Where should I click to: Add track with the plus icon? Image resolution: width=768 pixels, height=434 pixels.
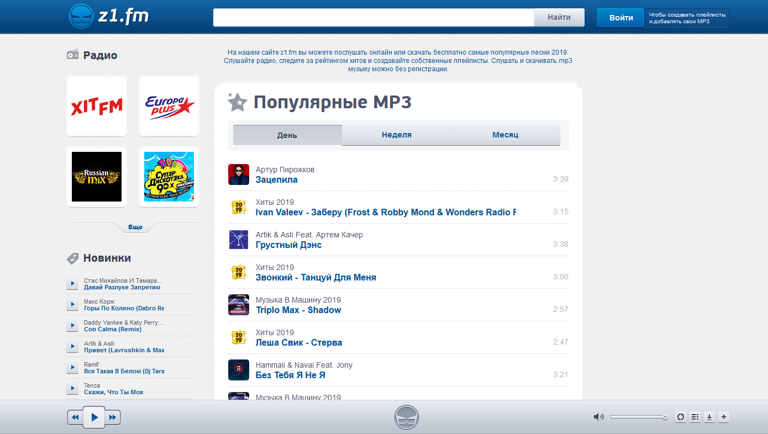(723, 417)
